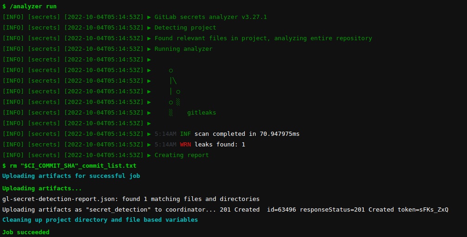Click the "Detecting project" log message
Image resolution: width=467 pixels, height=237 pixels.
coord(185,28)
